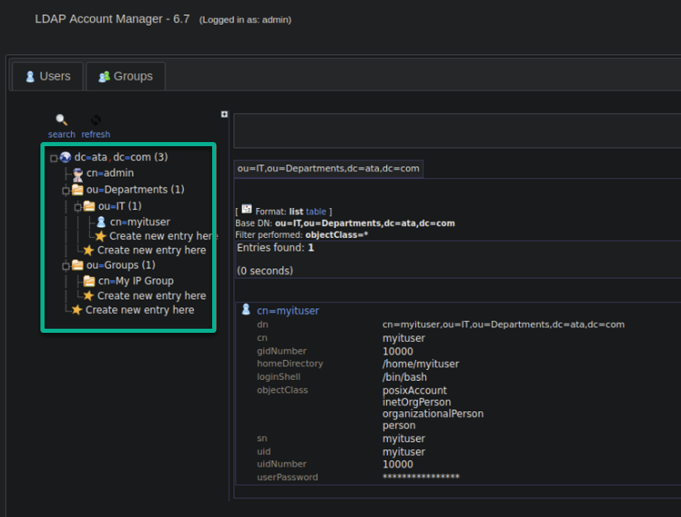The height and width of the screenshot is (517, 681).
Task: Click the Base DN value text
Action: [x=365, y=223]
